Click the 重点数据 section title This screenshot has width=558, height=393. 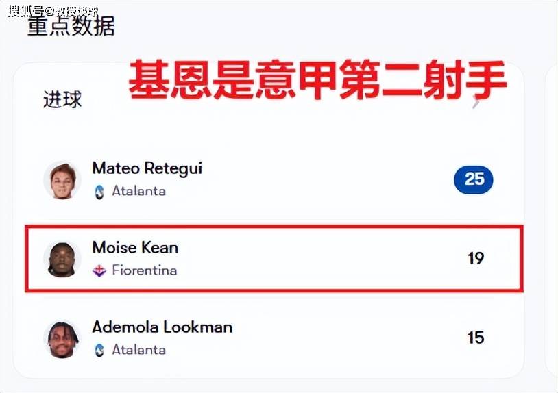(x=71, y=26)
